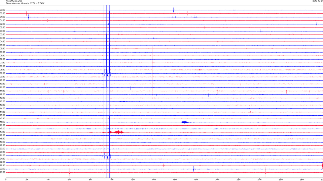This screenshot has width=323, height=181.
Task: Select the 04:00 time label
Action: tap(2, 38)
